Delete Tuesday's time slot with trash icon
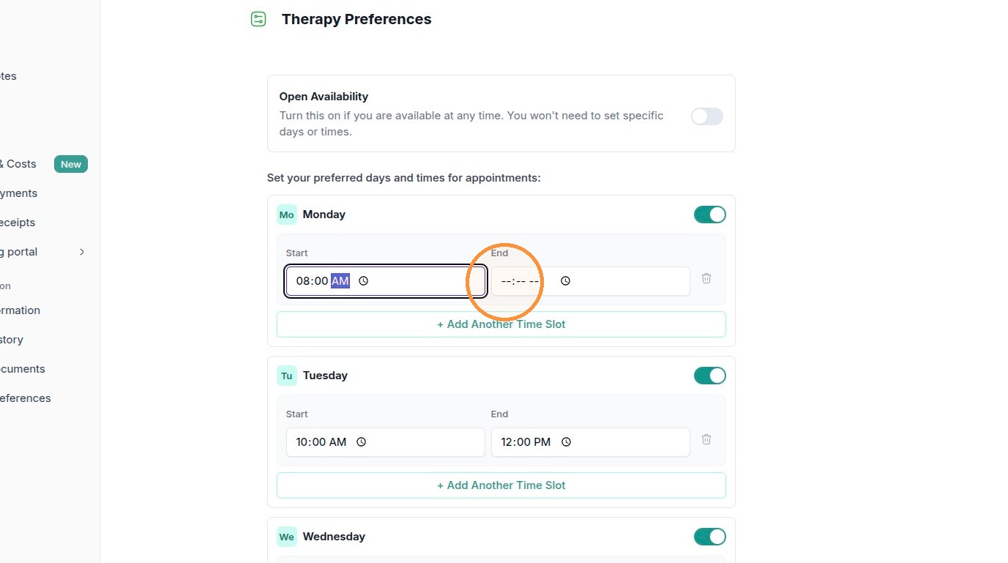The image size is (1008, 563). click(706, 439)
